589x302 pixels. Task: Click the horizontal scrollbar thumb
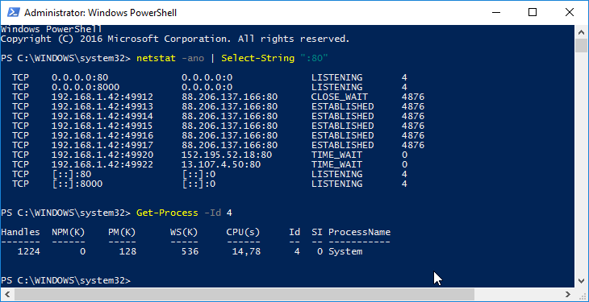[x=244, y=294]
